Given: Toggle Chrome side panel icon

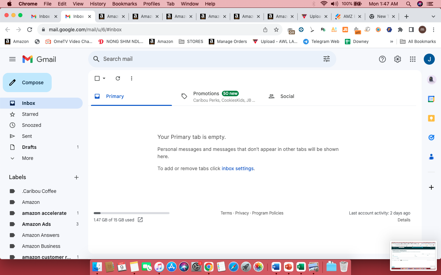Looking at the screenshot, I should (411, 30).
